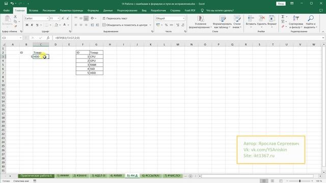
Task: Undo the last action
Action: [12, 4]
